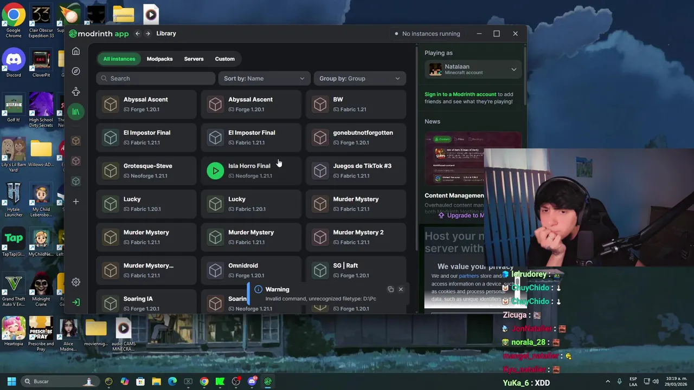Open Discord desktop shortcut
Viewport: 694px width, 390px height.
(14, 63)
